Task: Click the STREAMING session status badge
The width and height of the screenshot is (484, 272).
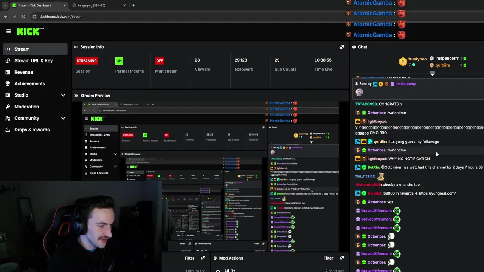Action: coord(87,61)
